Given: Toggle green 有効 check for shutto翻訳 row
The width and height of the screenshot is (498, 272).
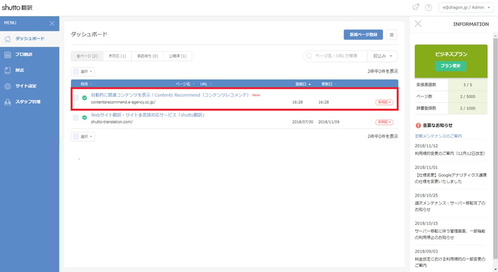Looking at the screenshot, I should (x=84, y=117).
